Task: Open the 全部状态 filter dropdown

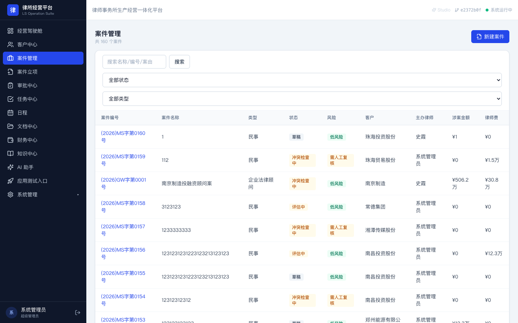Action: coord(302,80)
